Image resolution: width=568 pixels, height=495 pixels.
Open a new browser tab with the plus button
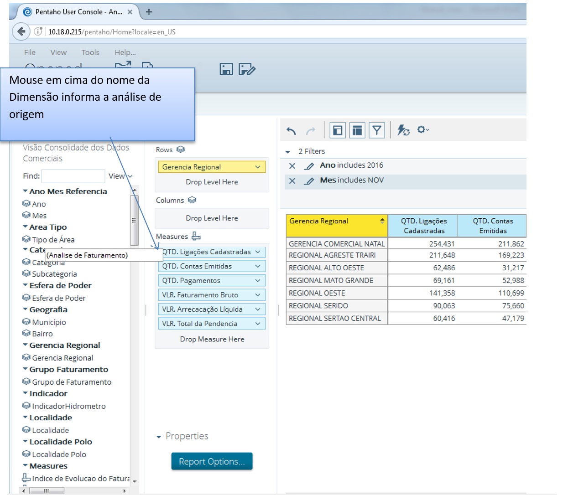pyautogui.click(x=149, y=12)
